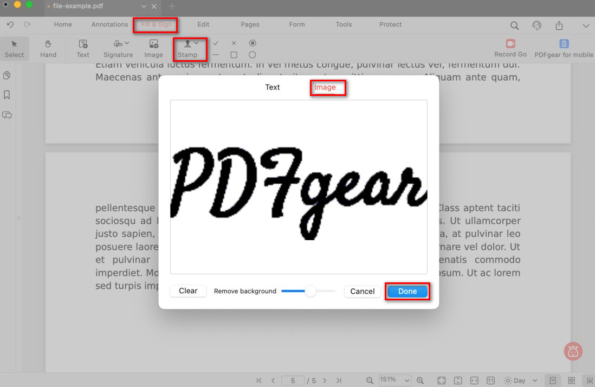Click the undo arrow icon
595x387 pixels.
pos(10,25)
